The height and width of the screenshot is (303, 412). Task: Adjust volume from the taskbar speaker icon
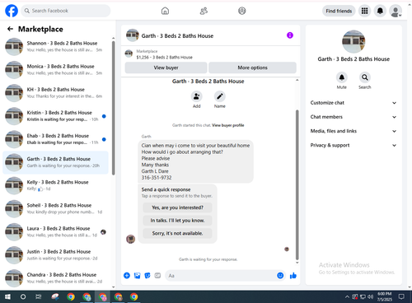pos(371,296)
